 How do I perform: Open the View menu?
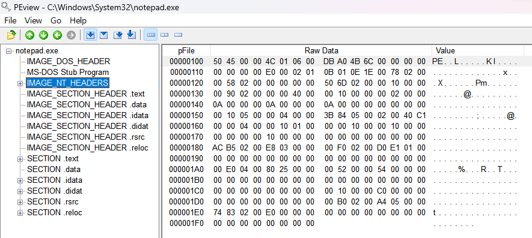click(x=33, y=20)
